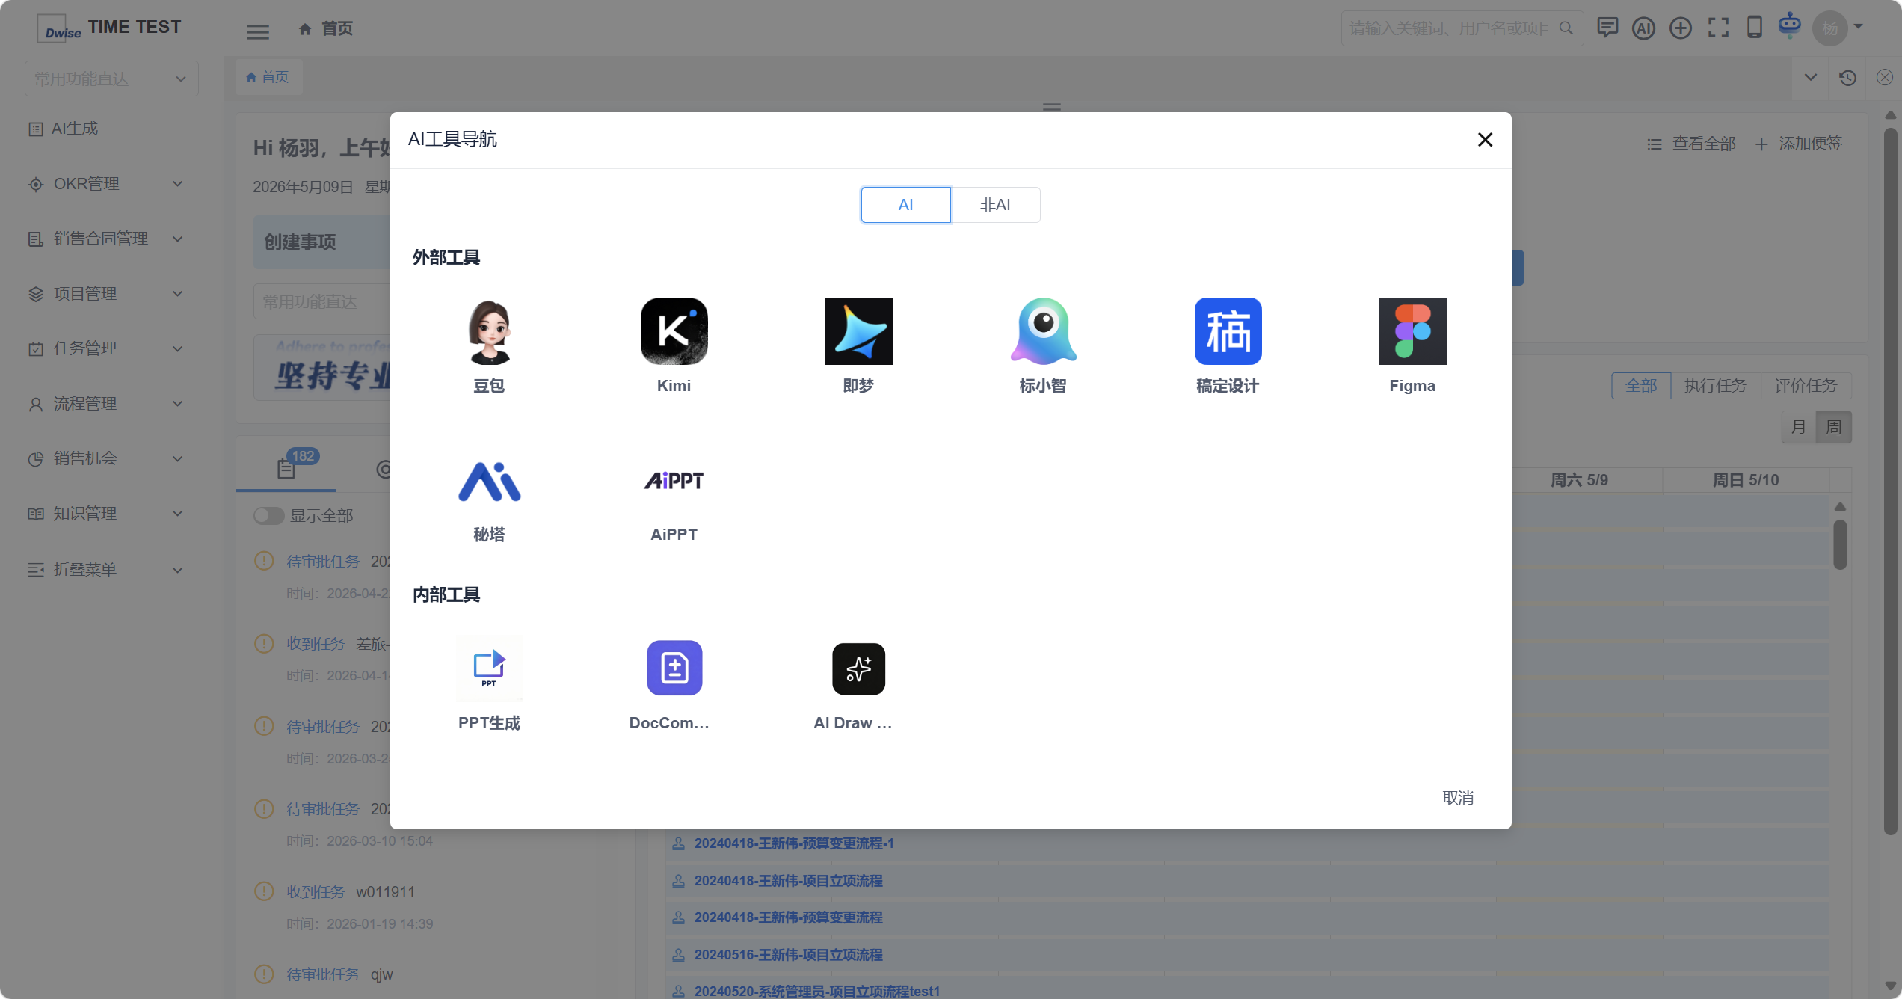
Task: Click the AI circle icon in header
Action: pos(1643,28)
